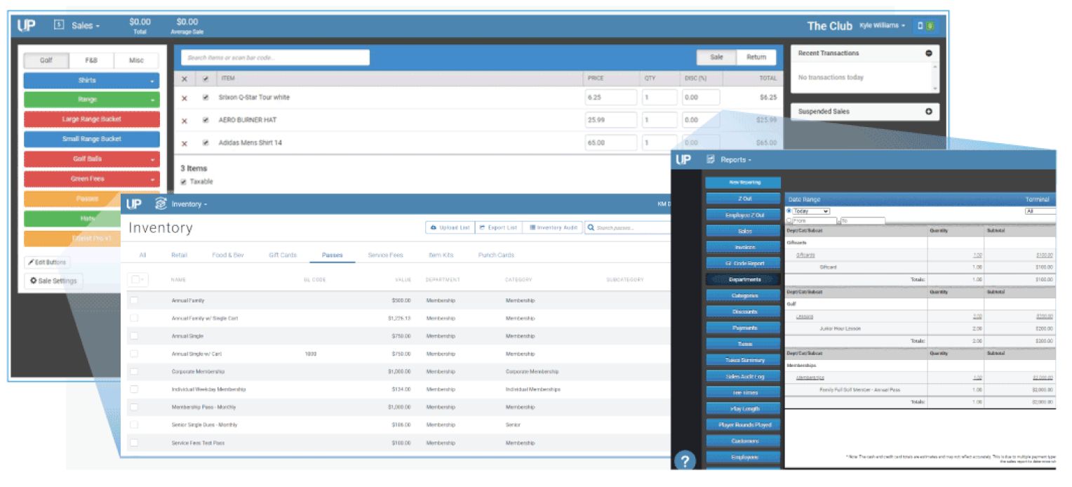Click the Reports document icon in the header
The image size is (1072, 487).
711,159
